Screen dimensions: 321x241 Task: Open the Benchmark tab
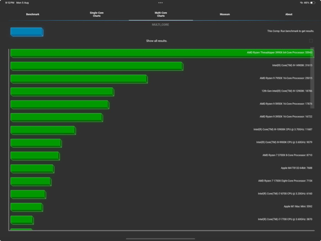pyautogui.click(x=33, y=15)
